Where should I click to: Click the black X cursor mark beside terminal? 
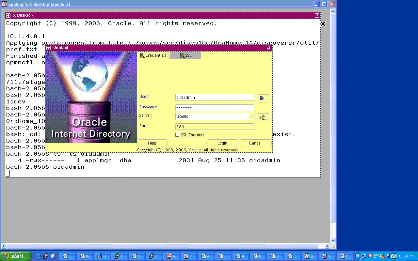(323, 24)
